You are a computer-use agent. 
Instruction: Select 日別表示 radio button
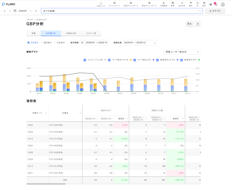point(55,43)
